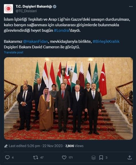
Task: Click the repost arrows icon
Action: click(36, 158)
